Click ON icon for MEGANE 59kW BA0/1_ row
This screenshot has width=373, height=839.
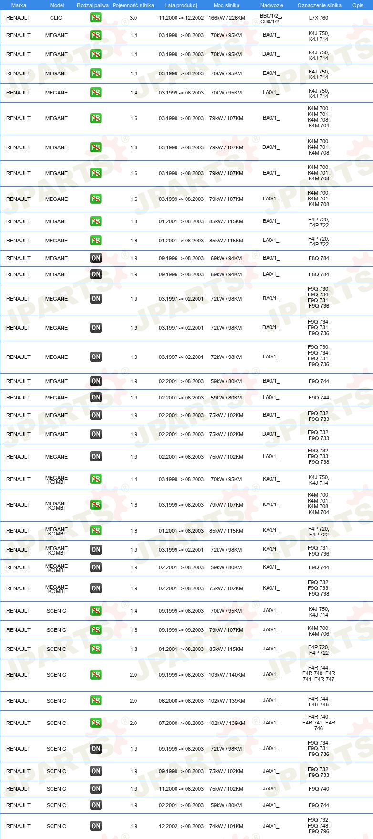[x=96, y=381]
